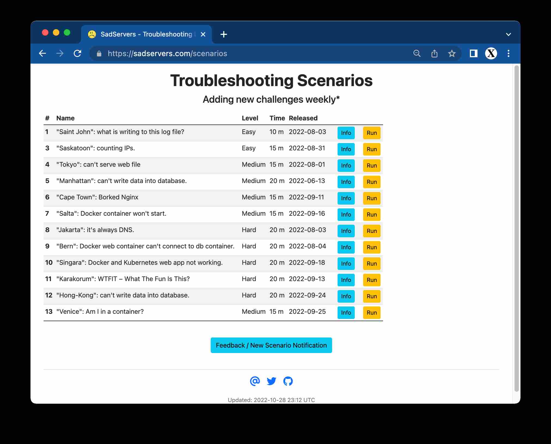Click the release date 2022-06-13
The width and height of the screenshot is (551, 444).
307,181
